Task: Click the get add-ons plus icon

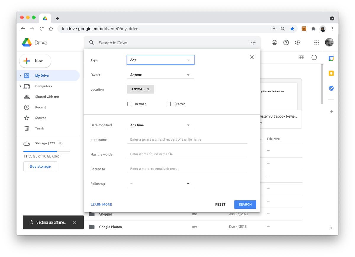Action: pos(331,112)
